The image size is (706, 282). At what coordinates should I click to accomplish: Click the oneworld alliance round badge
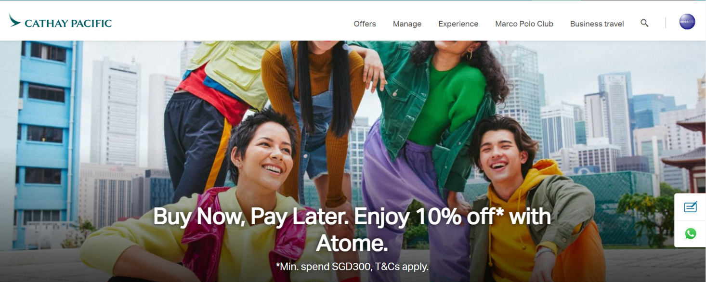pos(687,22)
